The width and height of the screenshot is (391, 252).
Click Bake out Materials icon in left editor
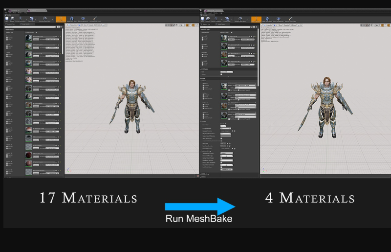click(83, 19)
